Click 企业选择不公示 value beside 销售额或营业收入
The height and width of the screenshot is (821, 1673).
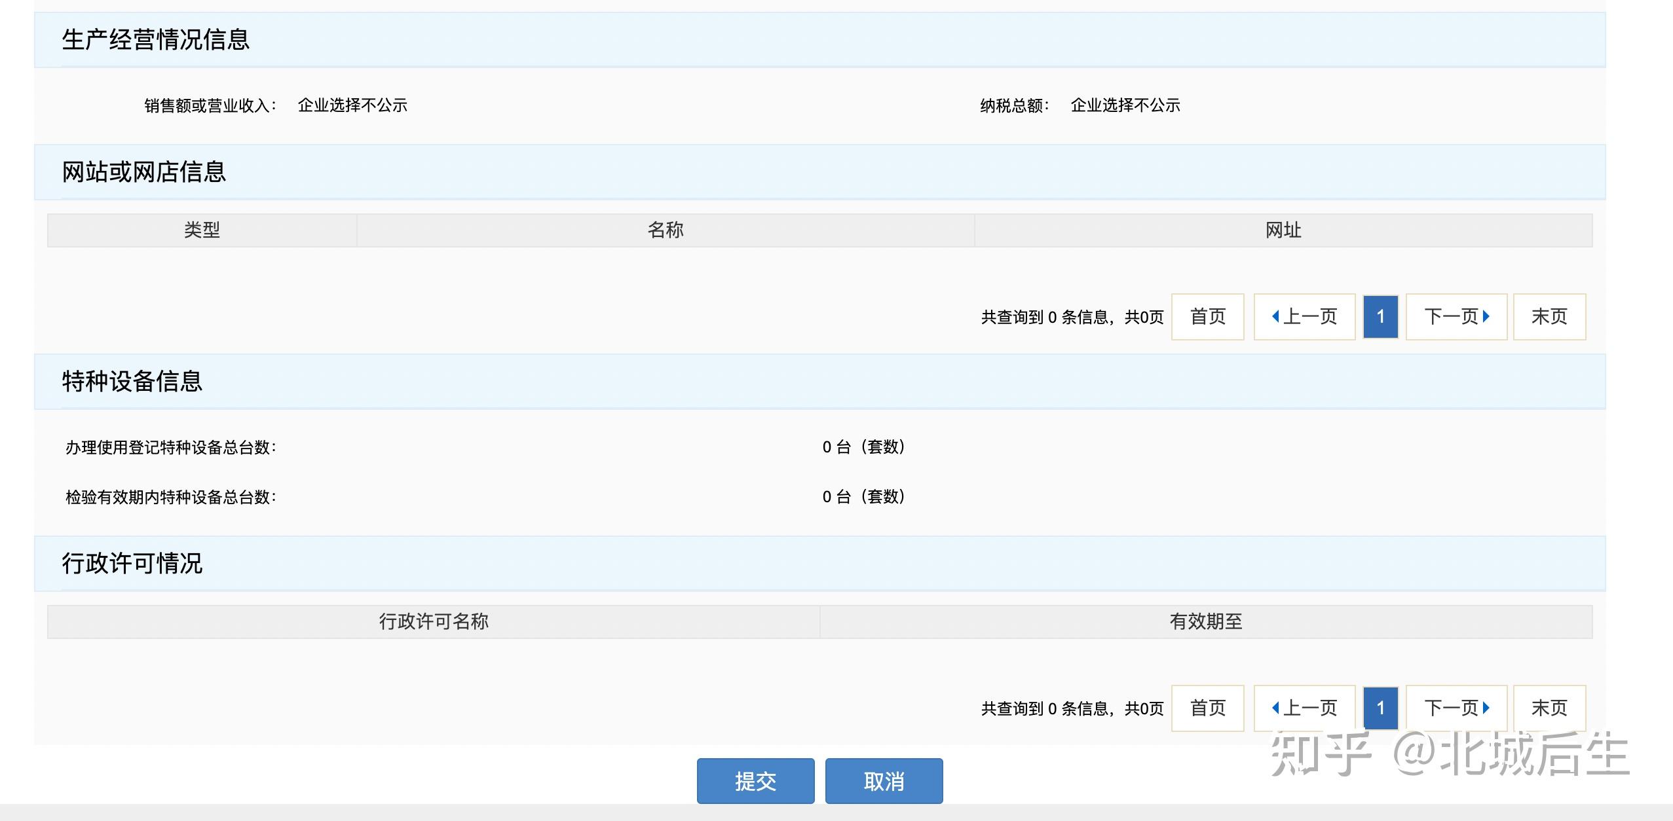point(352,105)
